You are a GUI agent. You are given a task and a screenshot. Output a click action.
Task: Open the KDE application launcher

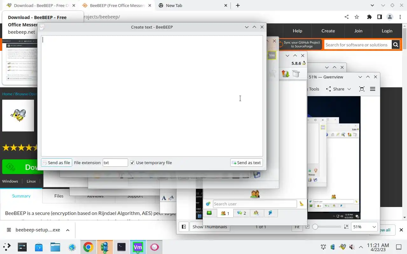coord(7,247)
